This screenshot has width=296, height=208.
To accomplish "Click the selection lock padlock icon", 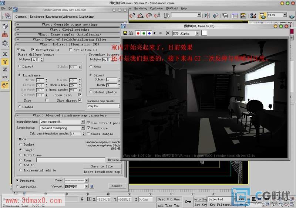I will tap(82, 199).
